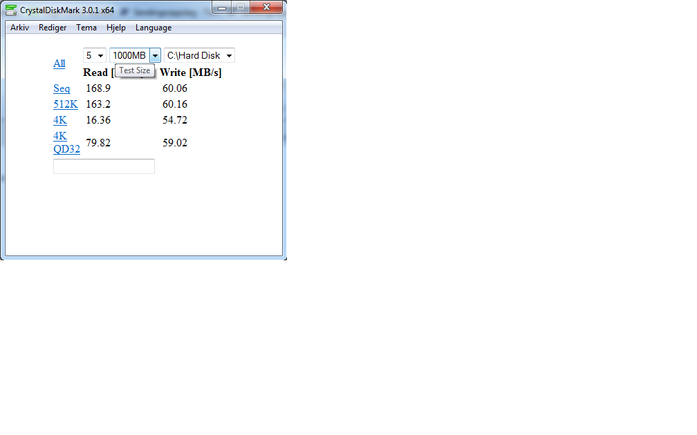Open the Language menu
Screen dimensions: 697x435
click(154, 28)
